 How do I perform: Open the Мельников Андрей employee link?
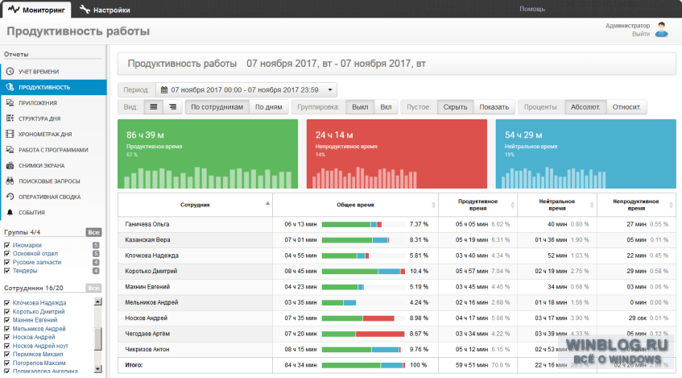click(x=39, y=329)
